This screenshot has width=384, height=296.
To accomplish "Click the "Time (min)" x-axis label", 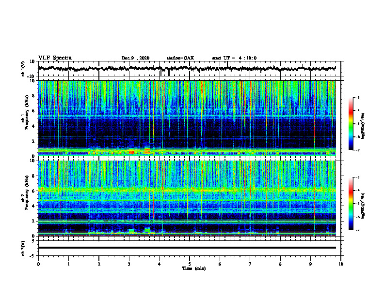I will click(194, 268).
